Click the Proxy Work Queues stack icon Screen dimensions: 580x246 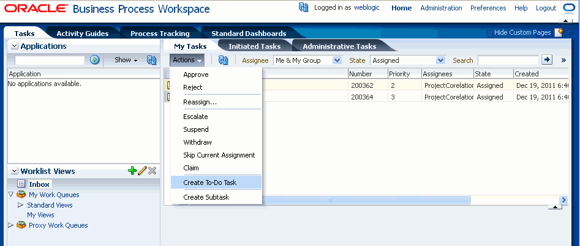click(21, 225)
